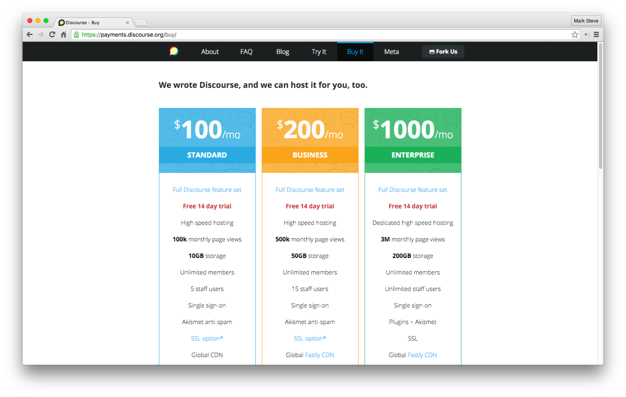
Task: Click the 3M monthly page views text
Action: [x=413, y=239]
